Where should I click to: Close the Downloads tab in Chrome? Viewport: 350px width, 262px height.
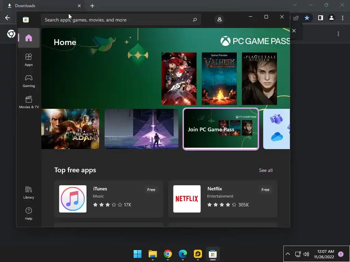tap(79, 6)
